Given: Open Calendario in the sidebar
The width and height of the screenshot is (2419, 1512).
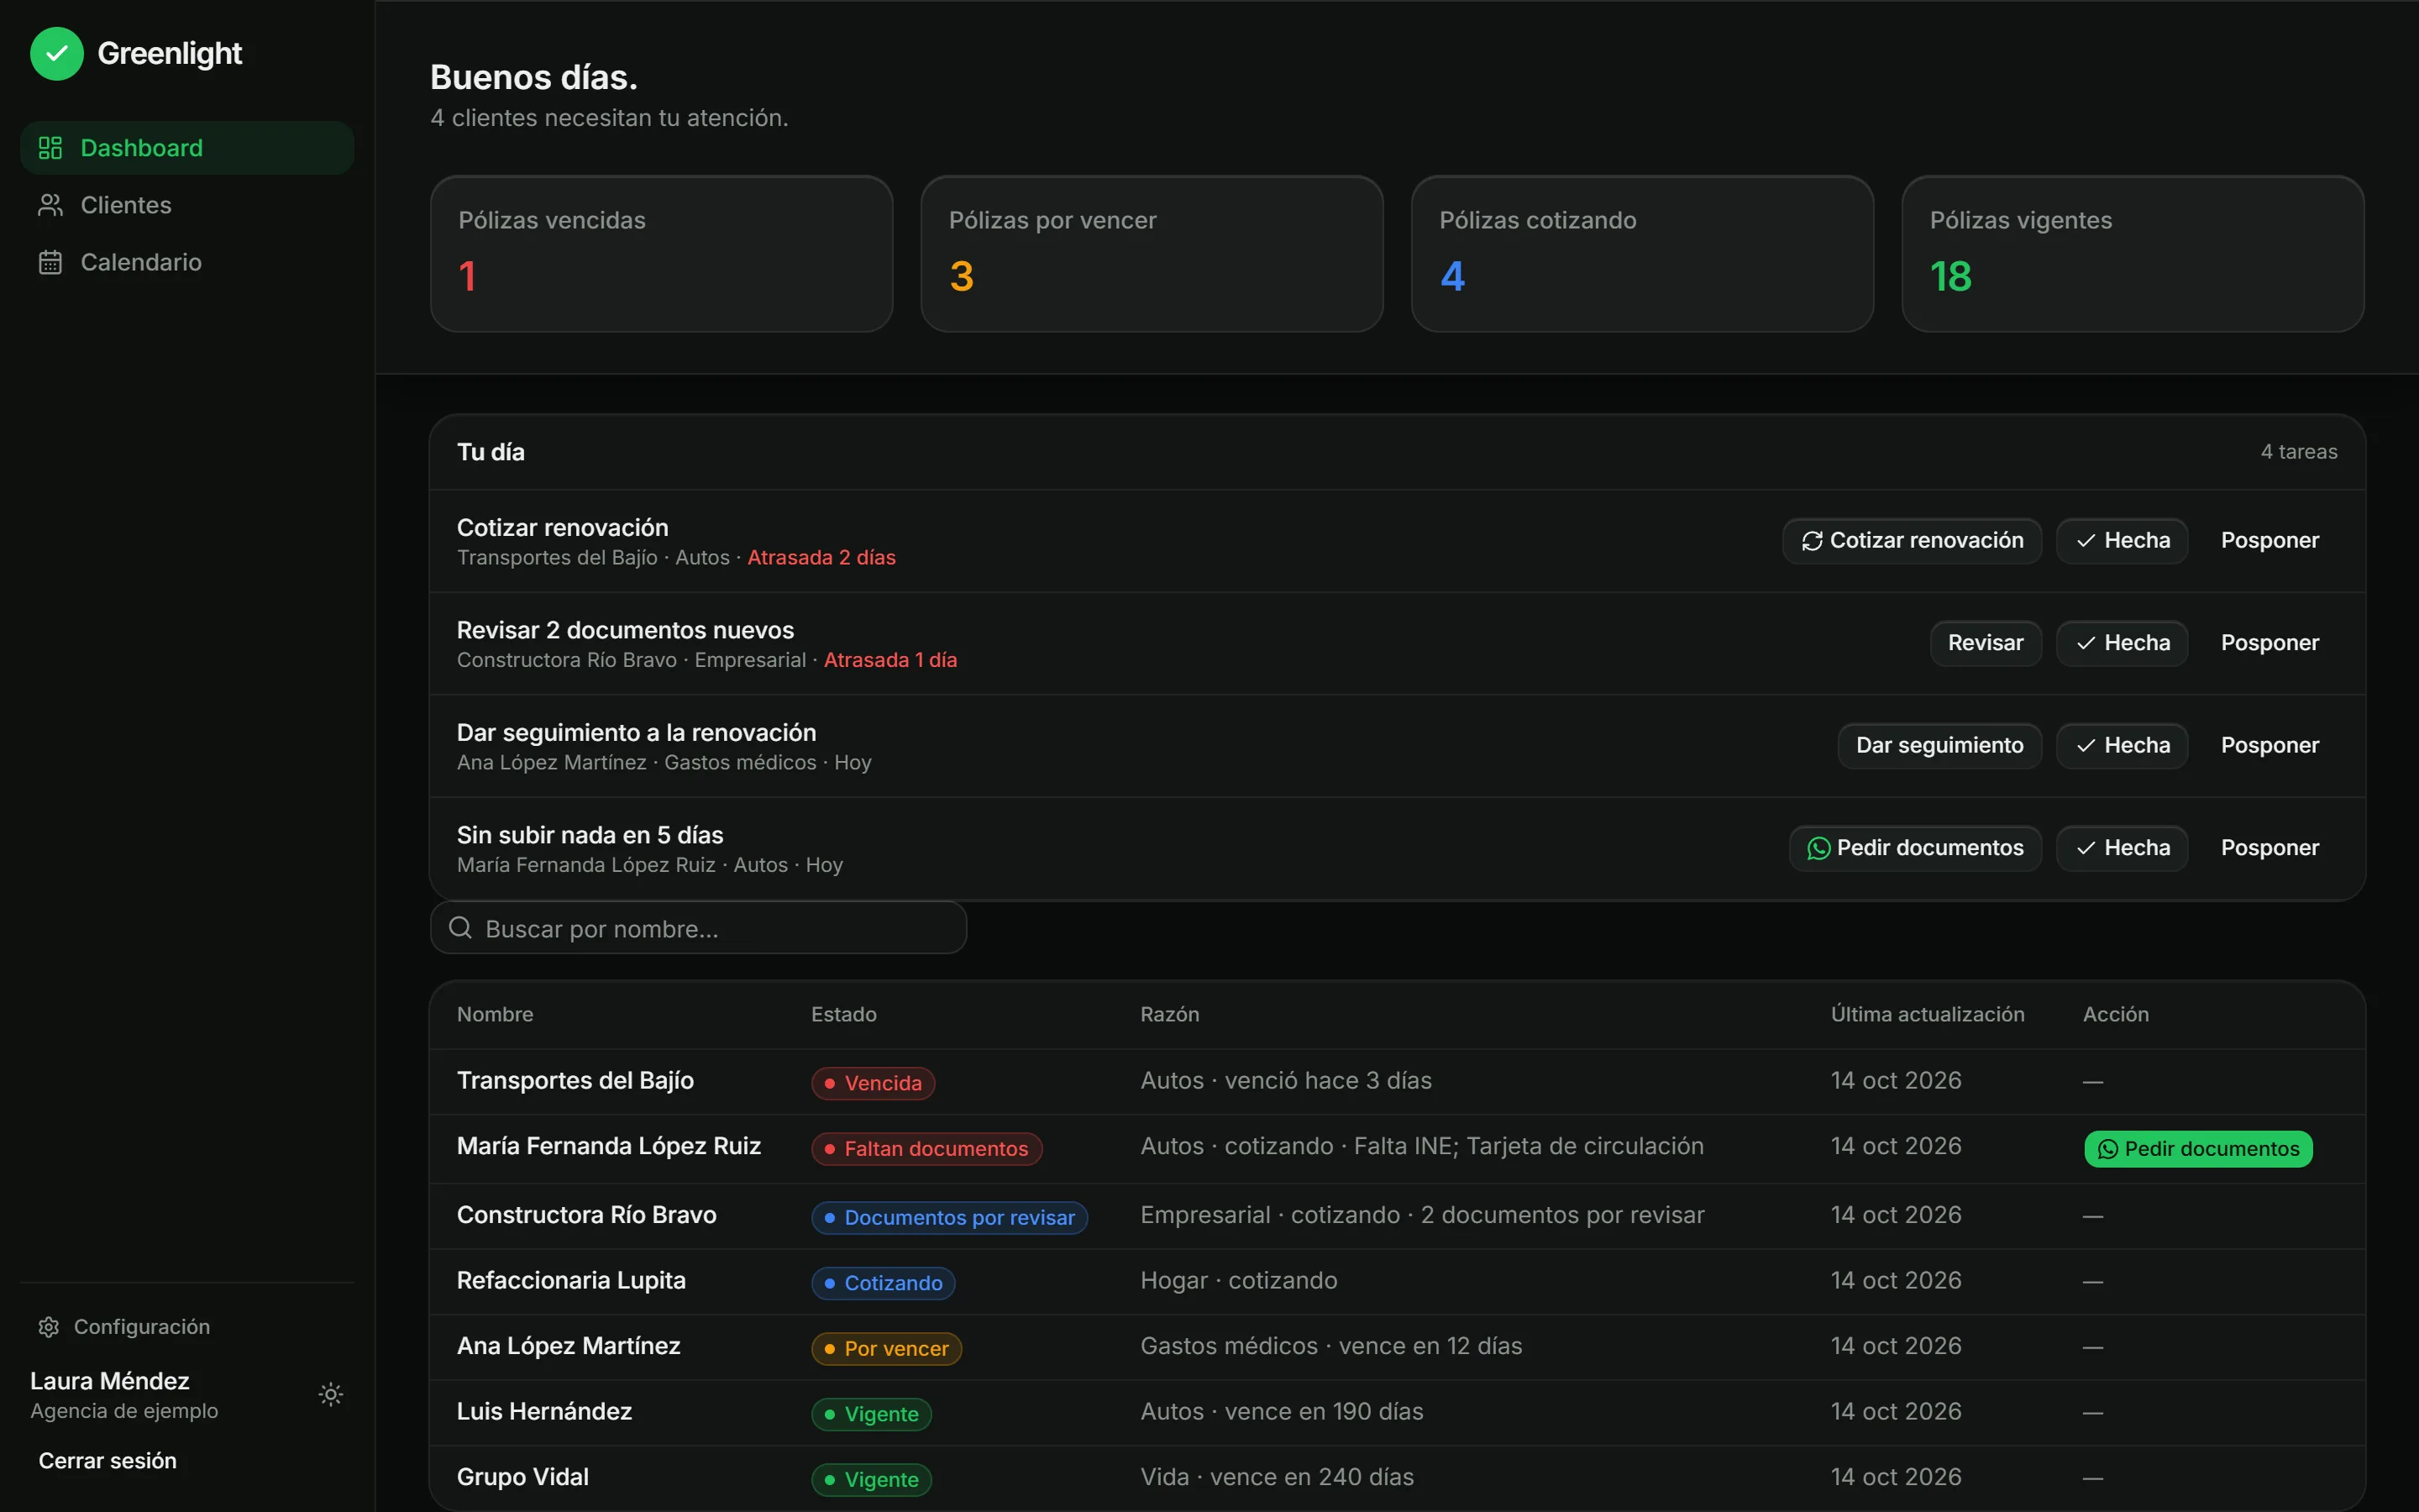Looking at the screenshot, I should 187,262.
